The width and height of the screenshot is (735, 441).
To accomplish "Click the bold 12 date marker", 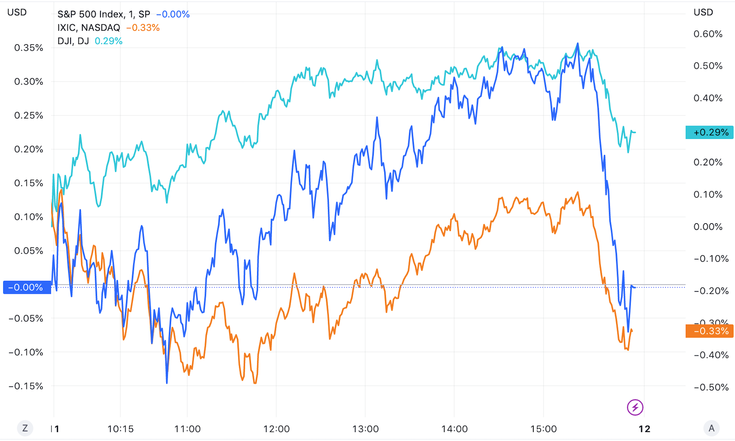I will [x=644, y=429].
